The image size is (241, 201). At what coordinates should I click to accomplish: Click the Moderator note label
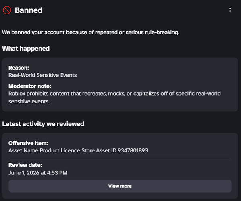coord(30,86)
